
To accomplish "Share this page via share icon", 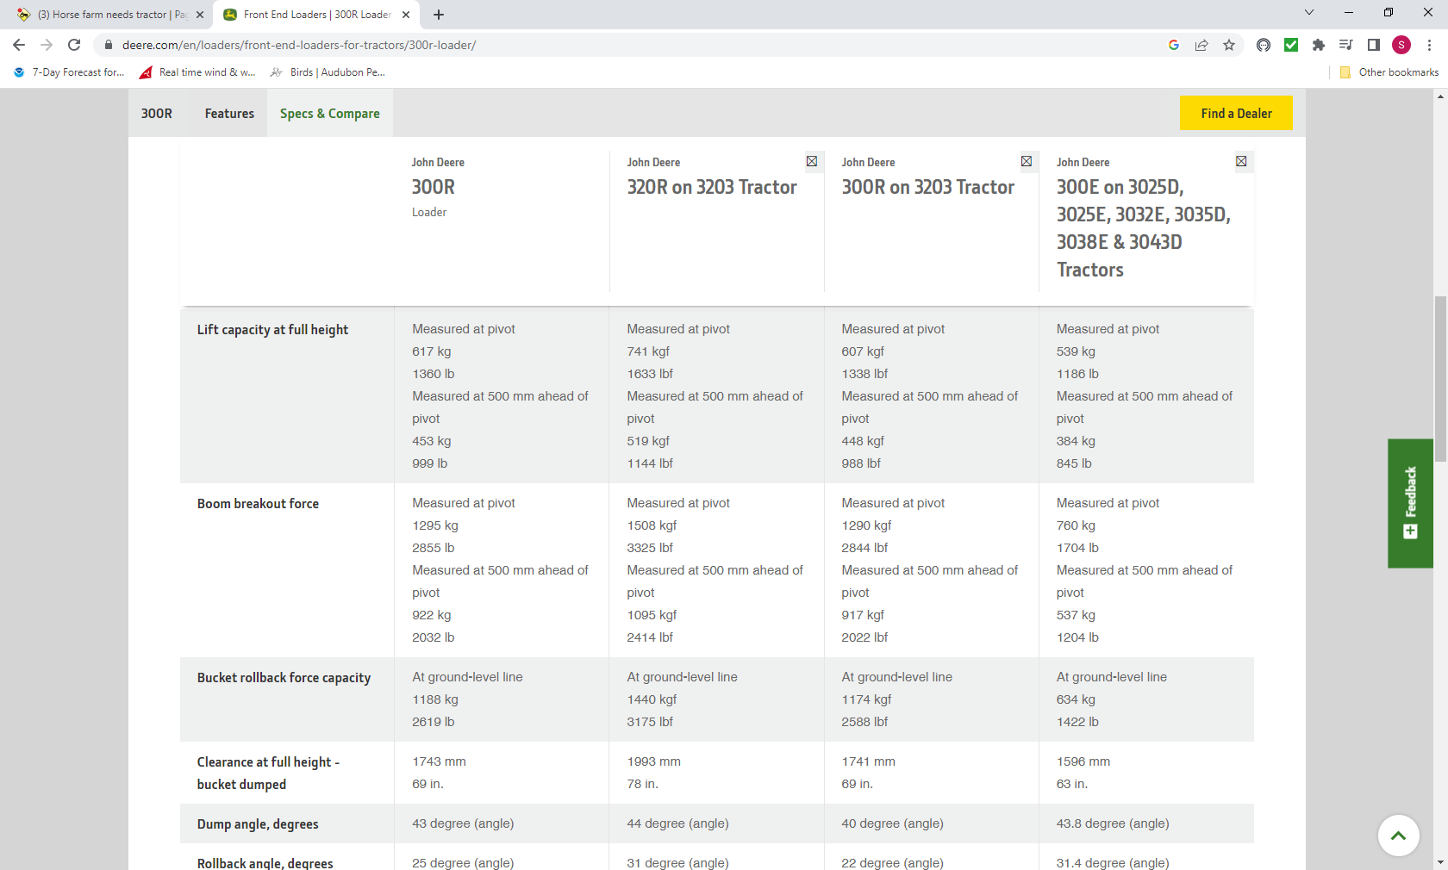I will [x=1201, y=45].
